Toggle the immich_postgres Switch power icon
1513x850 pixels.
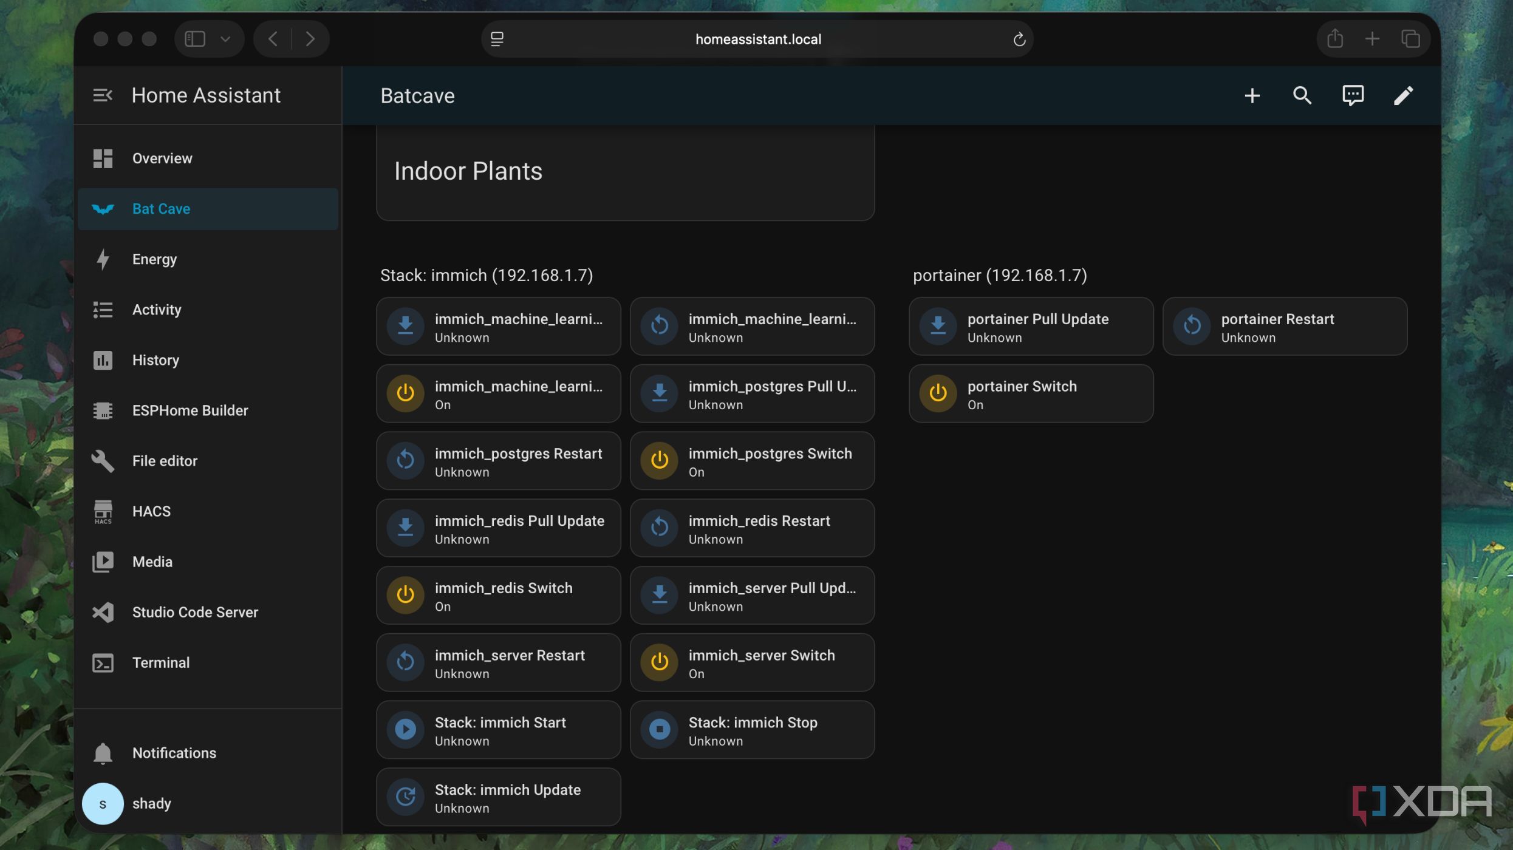pyautogui.click(x=660, y=461)
